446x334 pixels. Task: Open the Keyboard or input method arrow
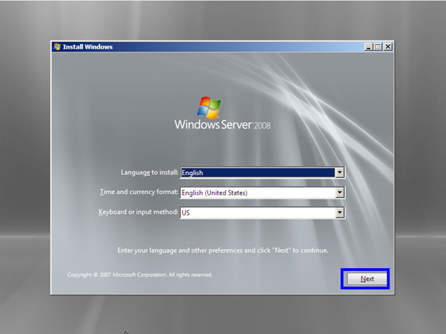(x=340, y=212)
